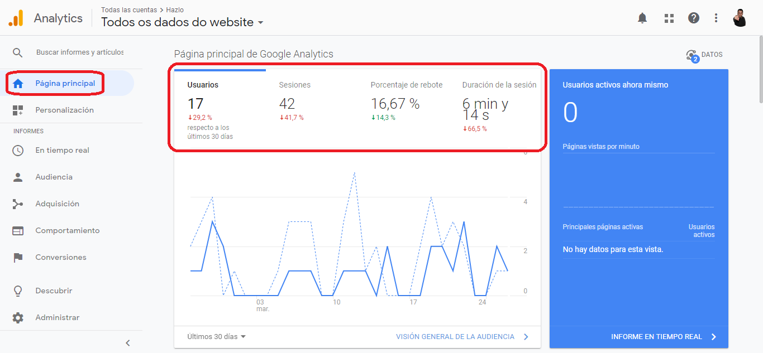Click the Google Analytics logo icon
The image size is (763, 353).
click(16, 18)
